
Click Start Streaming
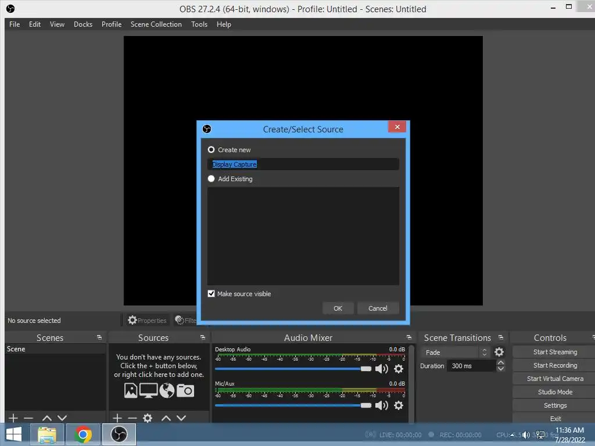(x=555, y=352)
